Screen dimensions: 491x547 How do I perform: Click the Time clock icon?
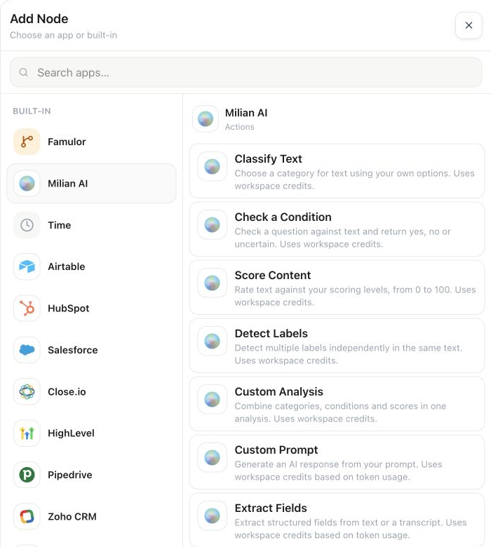27,225
